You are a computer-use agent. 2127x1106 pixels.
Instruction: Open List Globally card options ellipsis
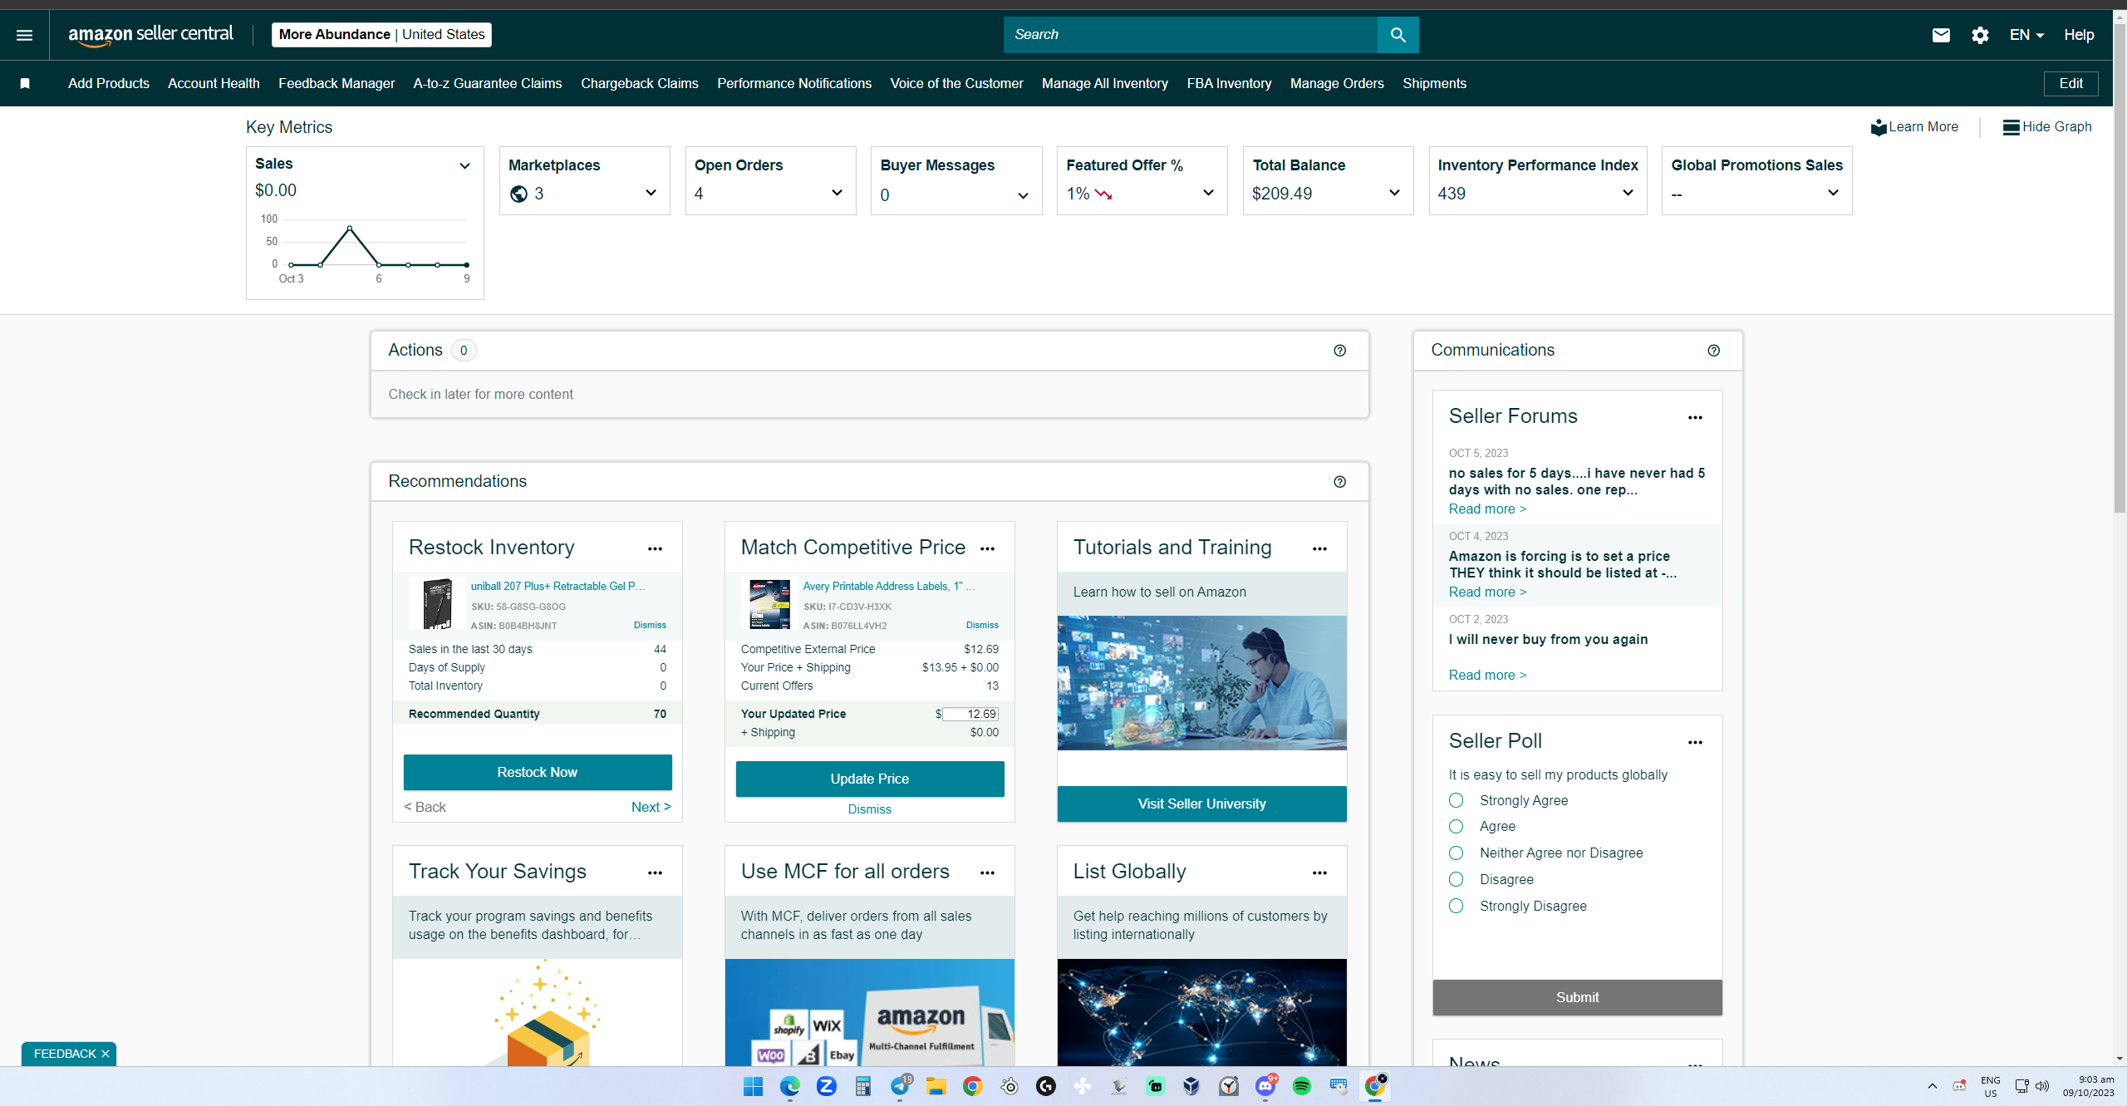(1319, 873)
